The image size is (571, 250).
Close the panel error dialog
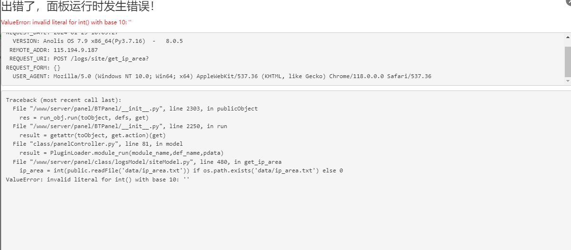coord(569,1)
